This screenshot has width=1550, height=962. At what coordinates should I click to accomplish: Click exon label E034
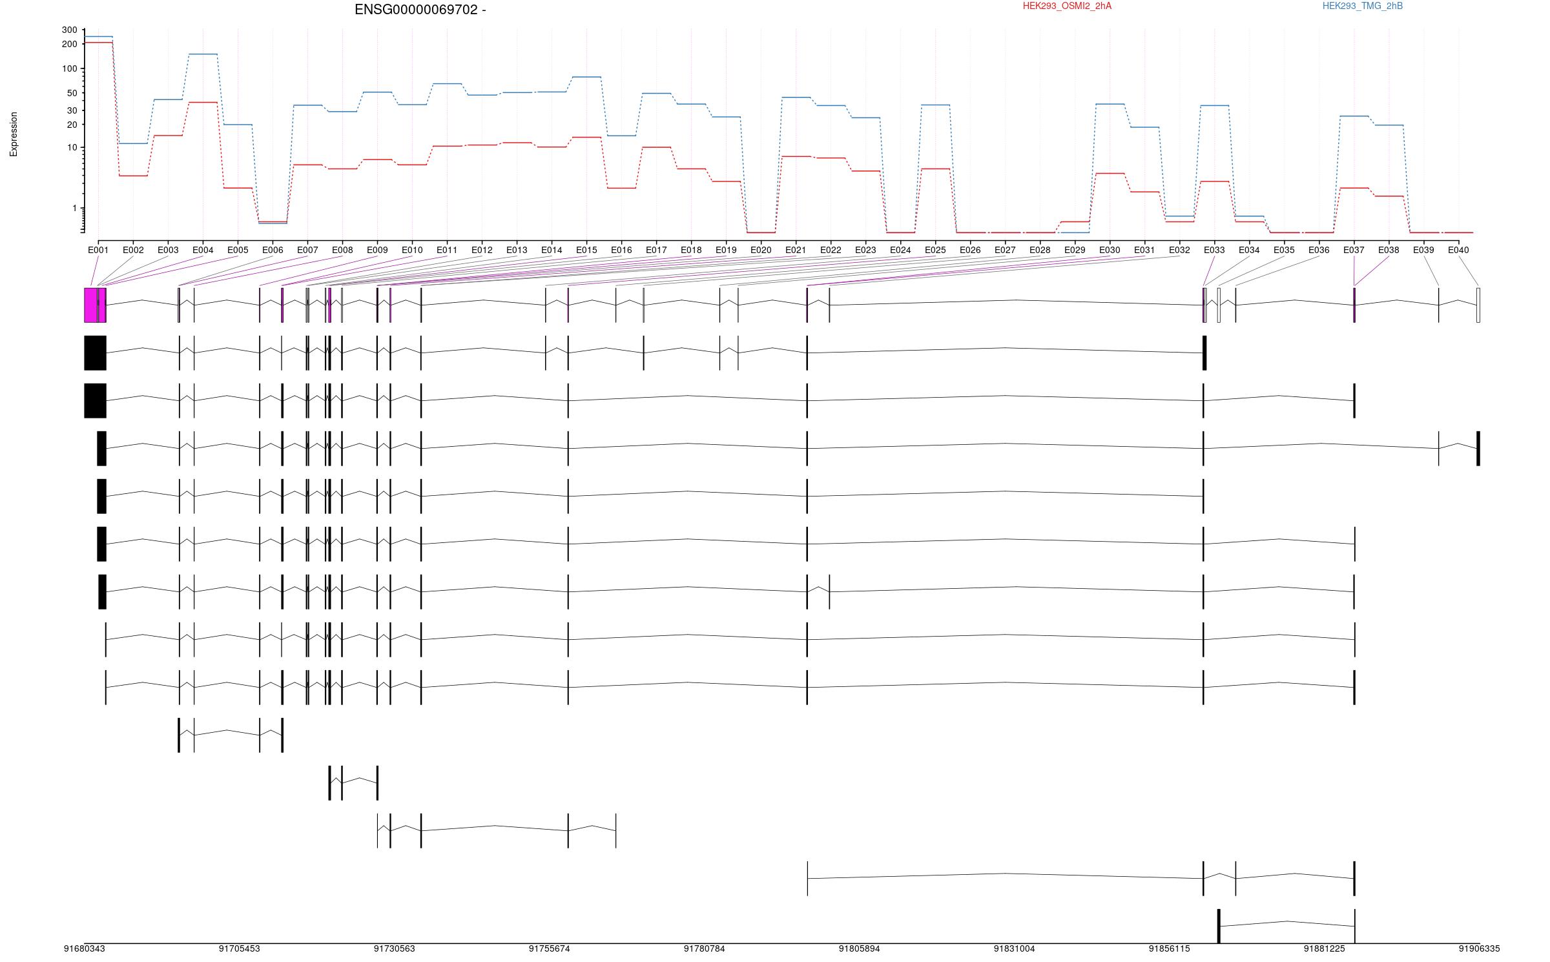(x=1249, y=250)
